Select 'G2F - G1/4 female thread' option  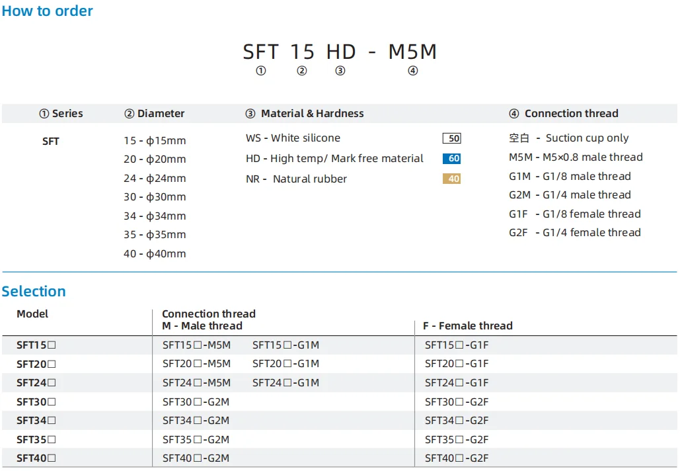tap(574, 233)
